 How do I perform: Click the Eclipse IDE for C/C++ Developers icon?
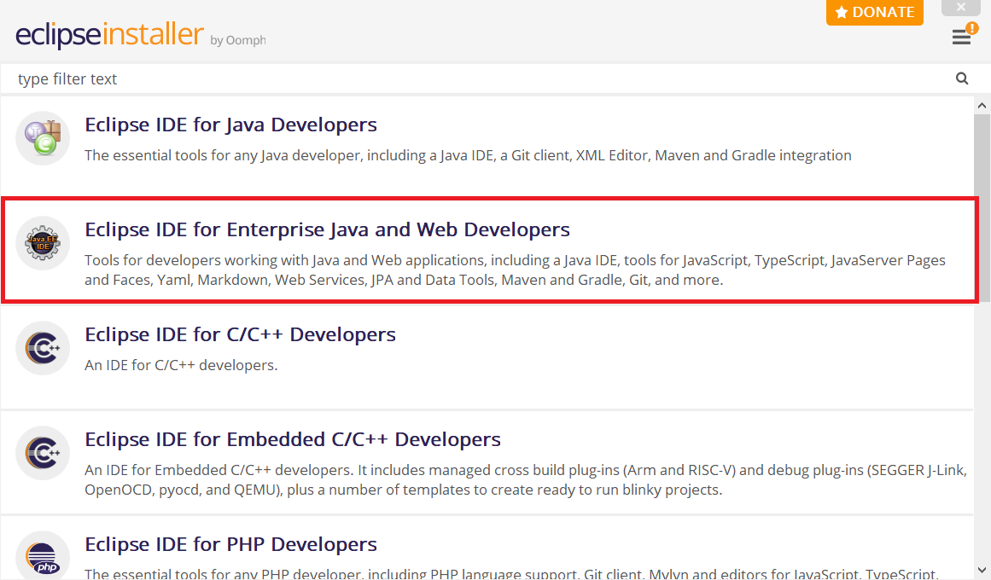click(x=43, y=348)
